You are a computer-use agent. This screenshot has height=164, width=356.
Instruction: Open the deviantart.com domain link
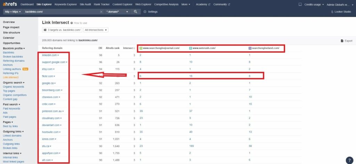[51, 125]
